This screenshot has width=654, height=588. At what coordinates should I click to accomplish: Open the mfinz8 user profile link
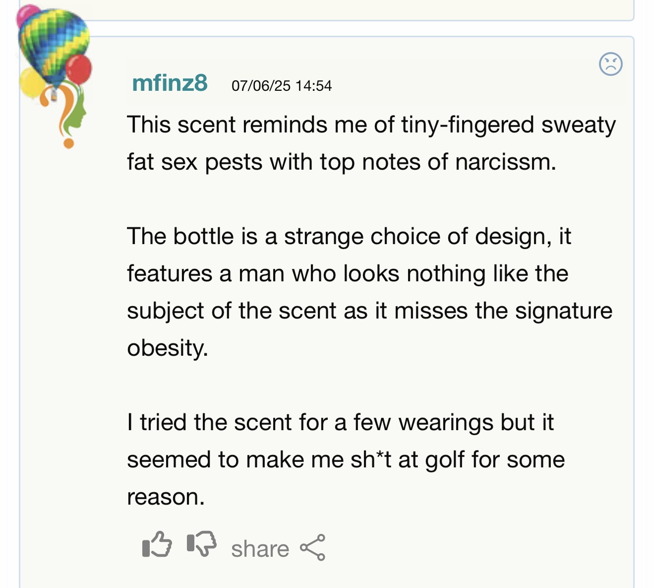(170, 83)
